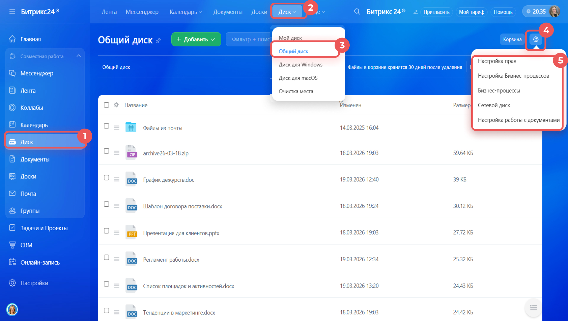Click the gear settings icon next to Корзина
The height and width of the screenshot is (321, 568).
point(536,39)
